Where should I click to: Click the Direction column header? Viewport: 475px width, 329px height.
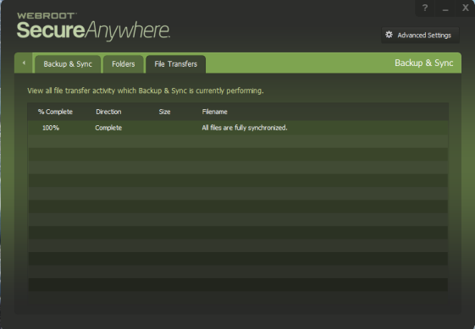click(x=108, y=112)
